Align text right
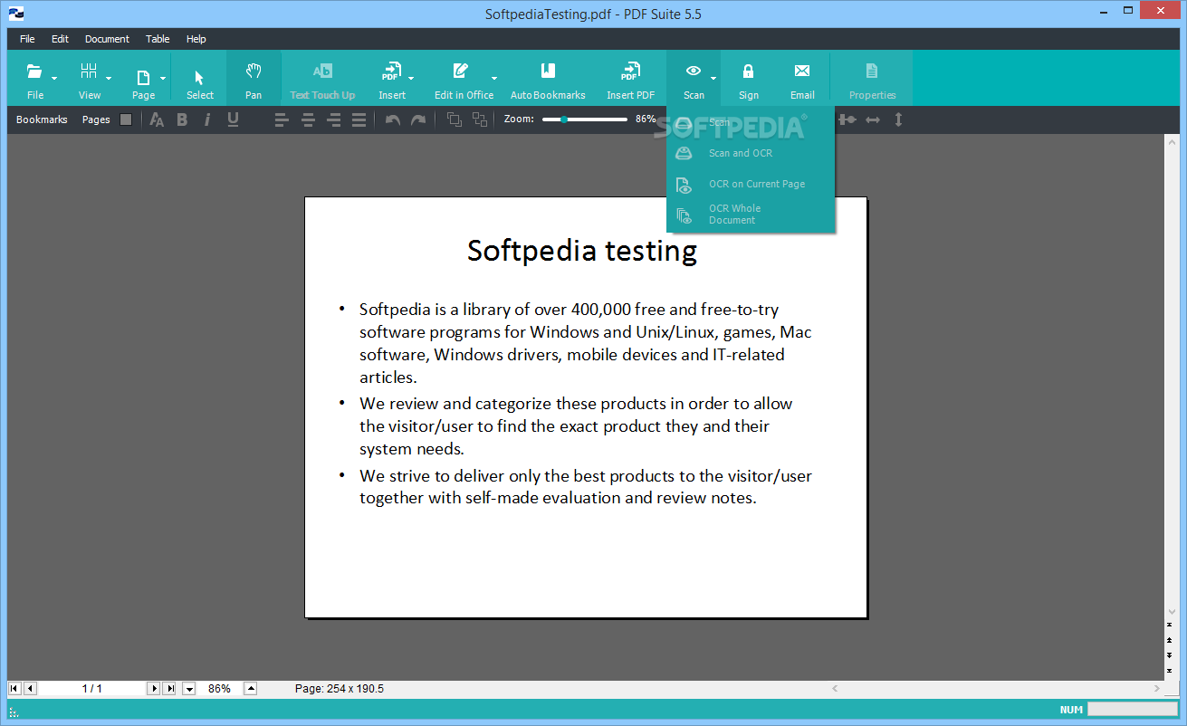This screenshot has height=726, width=1187. click(333, 119)
